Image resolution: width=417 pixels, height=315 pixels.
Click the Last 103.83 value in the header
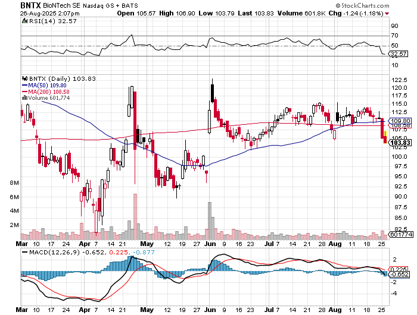[256, 13]
